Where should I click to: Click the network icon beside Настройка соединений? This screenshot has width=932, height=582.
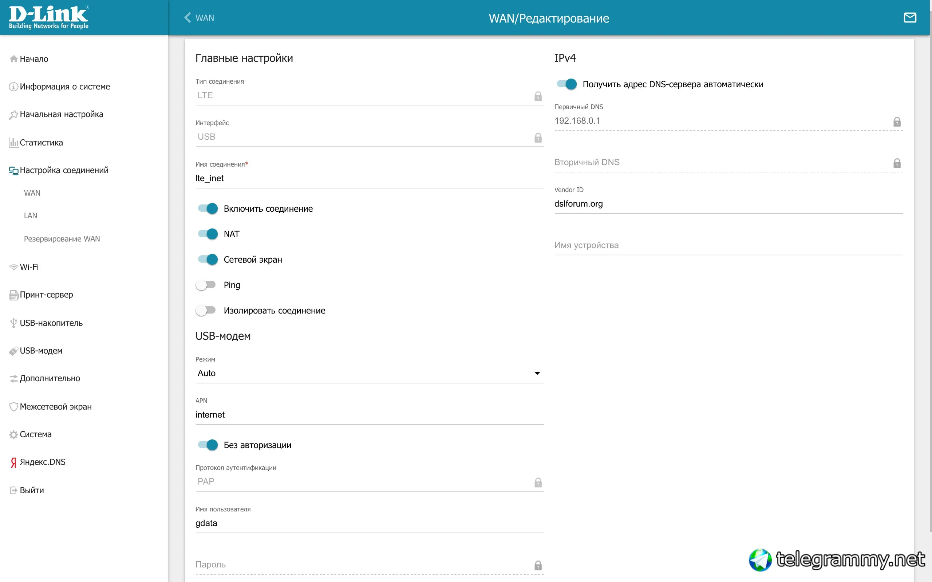pyautogui.click(x=13, y=171)
